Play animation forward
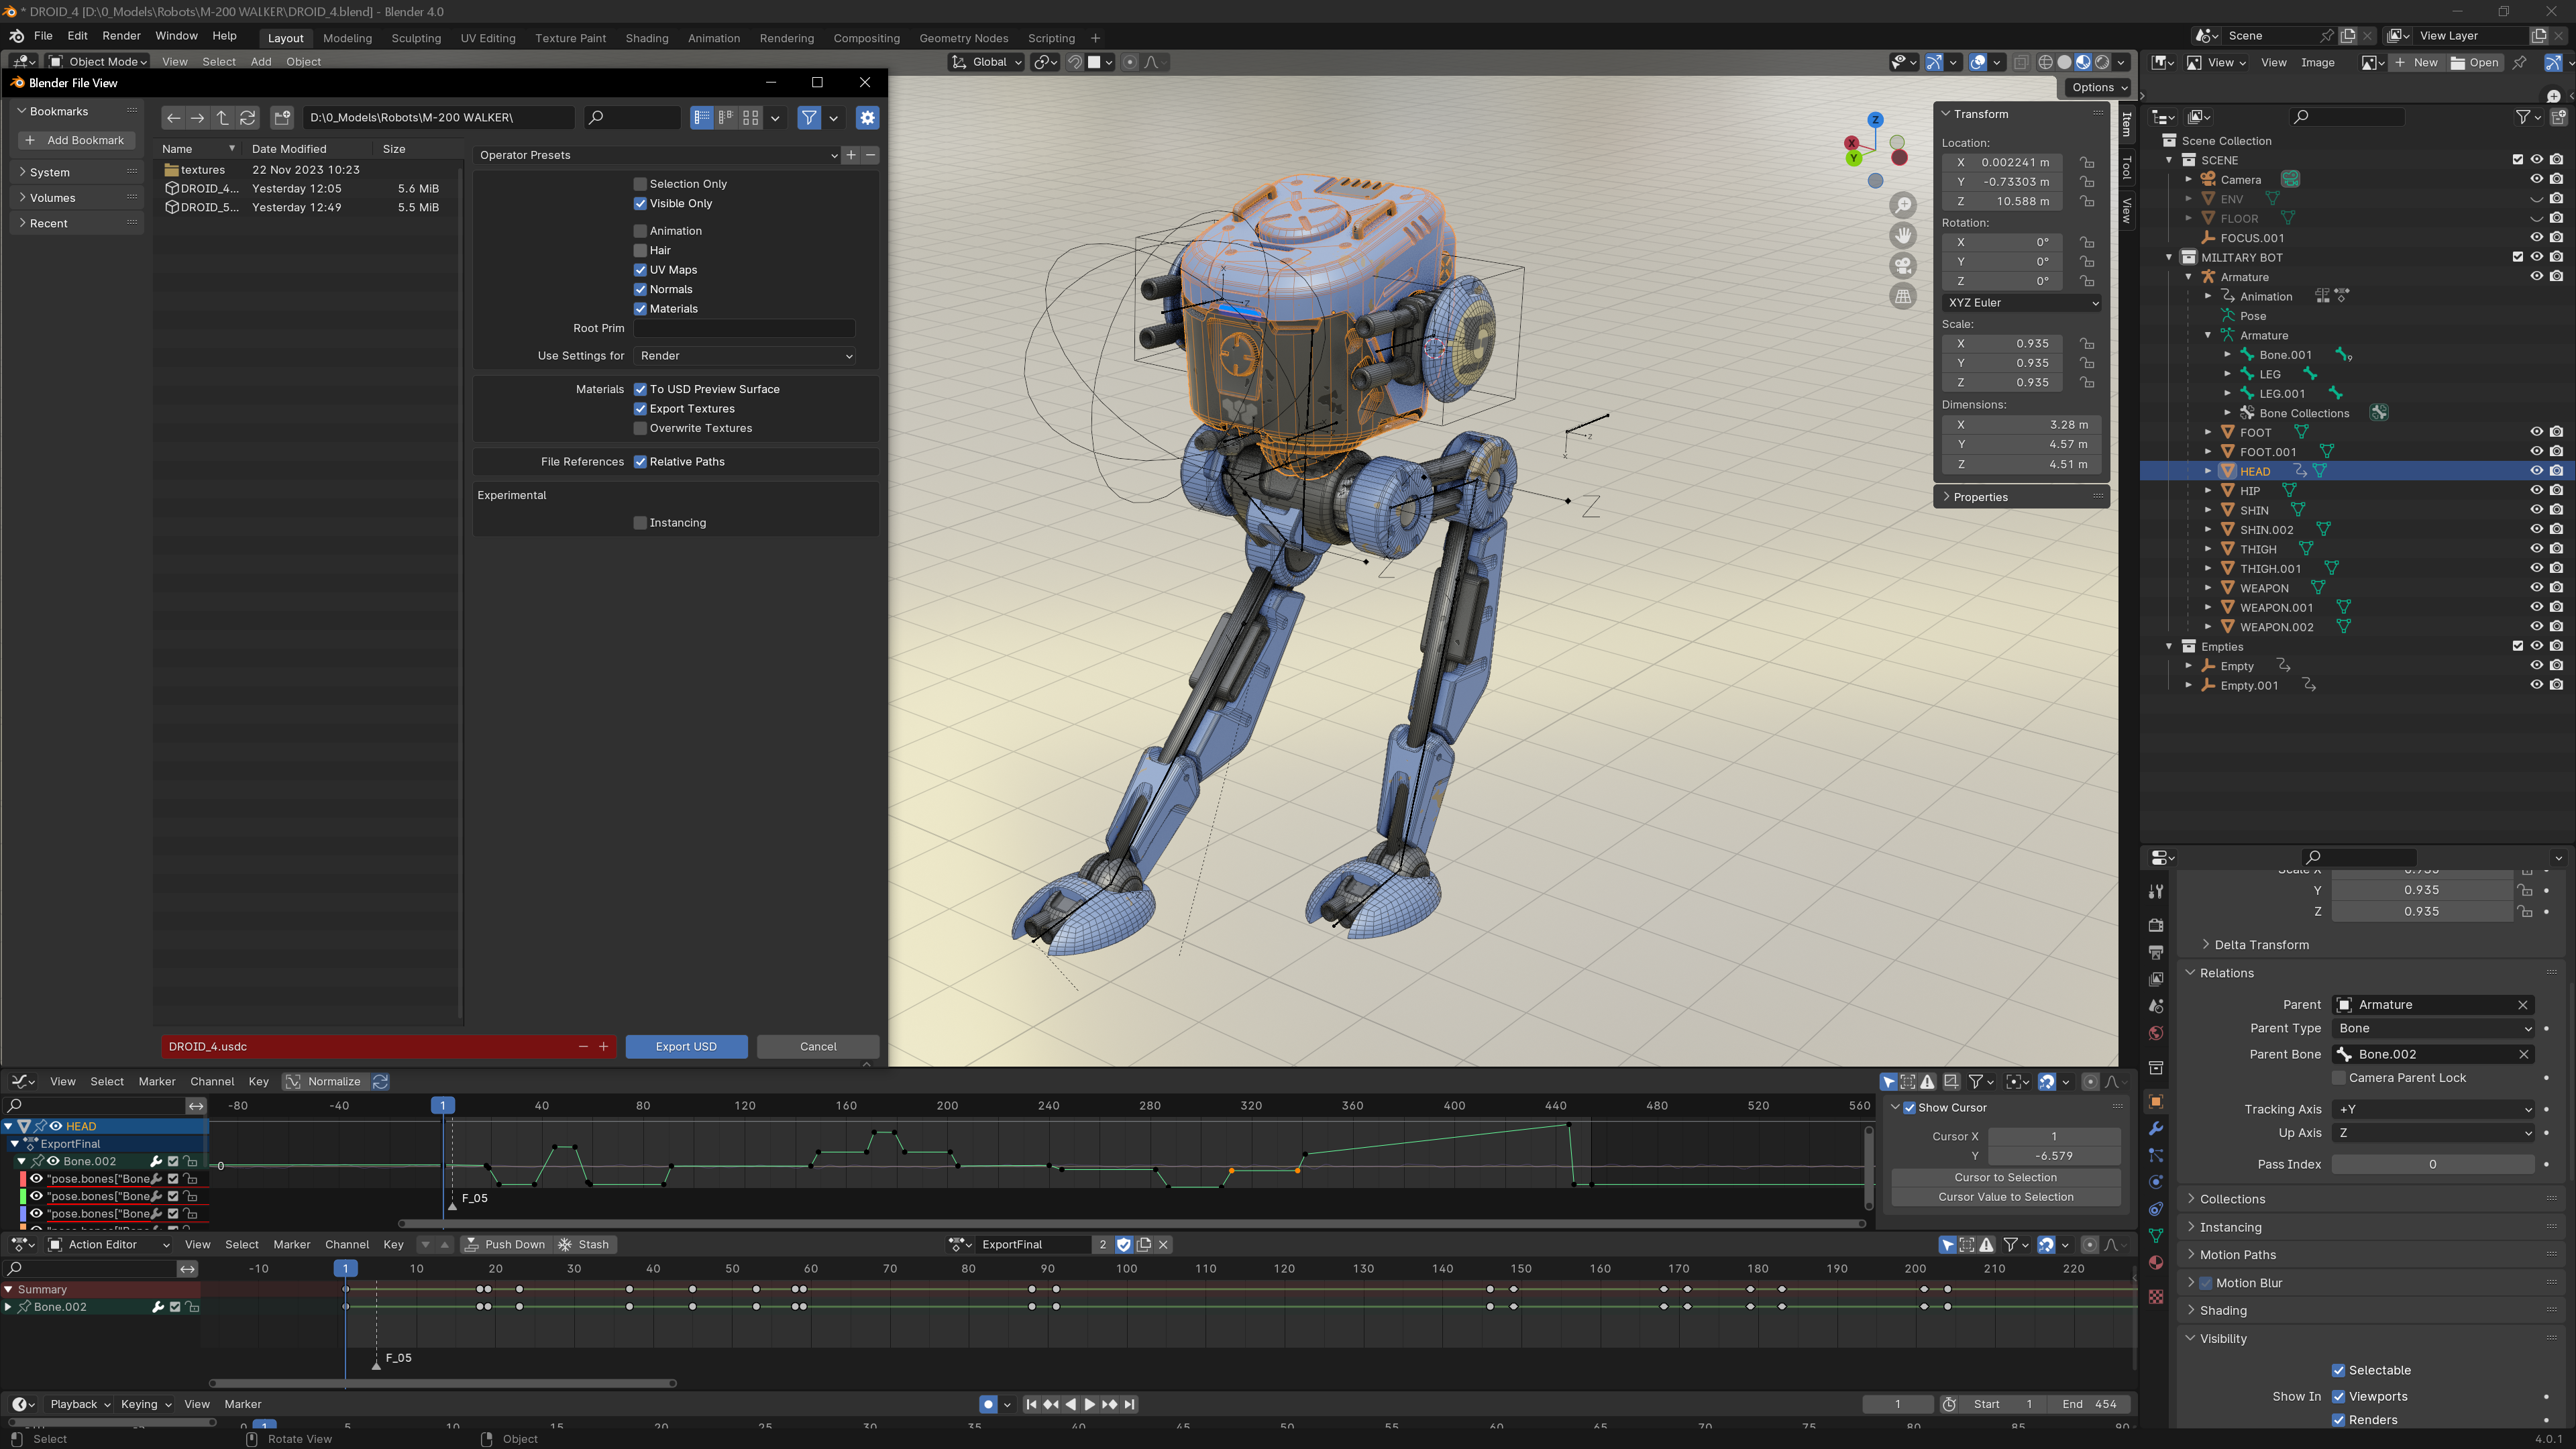2576x1449 pixels. [x=1090, y=1404]
